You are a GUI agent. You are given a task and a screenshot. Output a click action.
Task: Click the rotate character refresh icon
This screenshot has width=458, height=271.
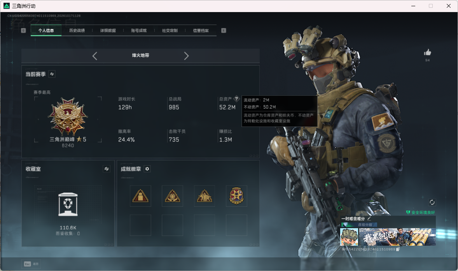pos(432,202)
